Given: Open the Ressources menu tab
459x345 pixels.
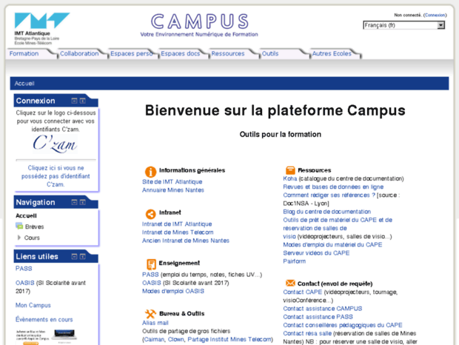Looking at the screenshot, I should pyautogui.click(x=228, y=53).
